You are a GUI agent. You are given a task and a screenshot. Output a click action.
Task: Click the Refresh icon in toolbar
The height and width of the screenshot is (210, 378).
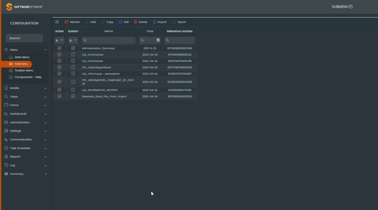66,22
